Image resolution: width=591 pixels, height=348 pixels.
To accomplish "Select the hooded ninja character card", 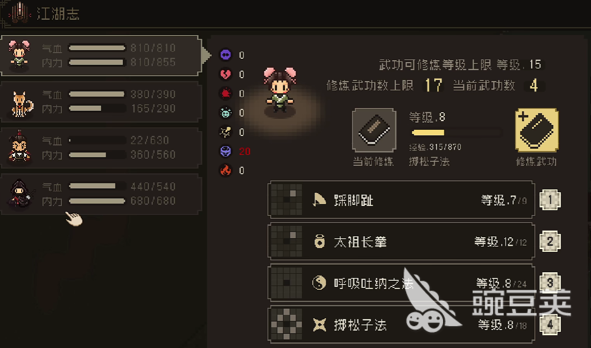I will tap(101, 194).
